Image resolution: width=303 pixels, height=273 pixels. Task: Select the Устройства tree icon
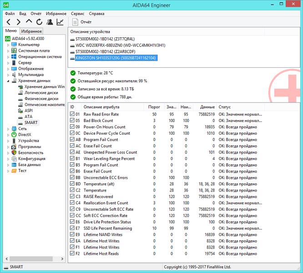[14, 141]
